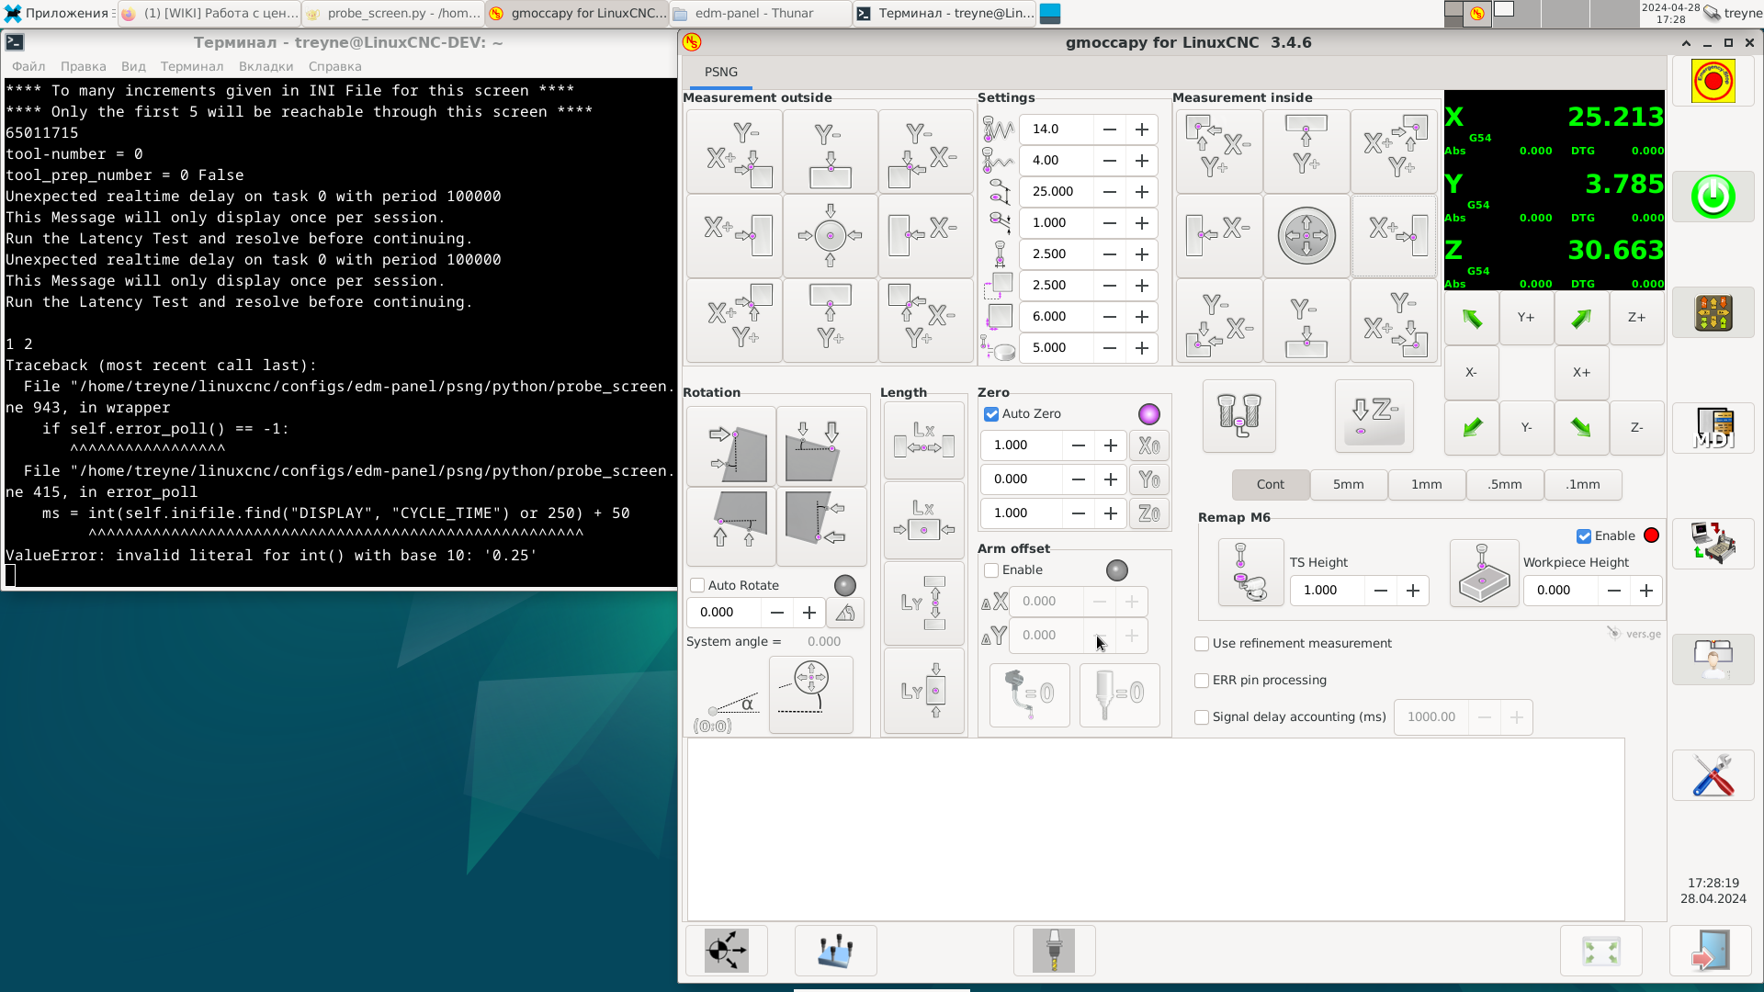Click the X0 zero set icon

[1148, 445]
